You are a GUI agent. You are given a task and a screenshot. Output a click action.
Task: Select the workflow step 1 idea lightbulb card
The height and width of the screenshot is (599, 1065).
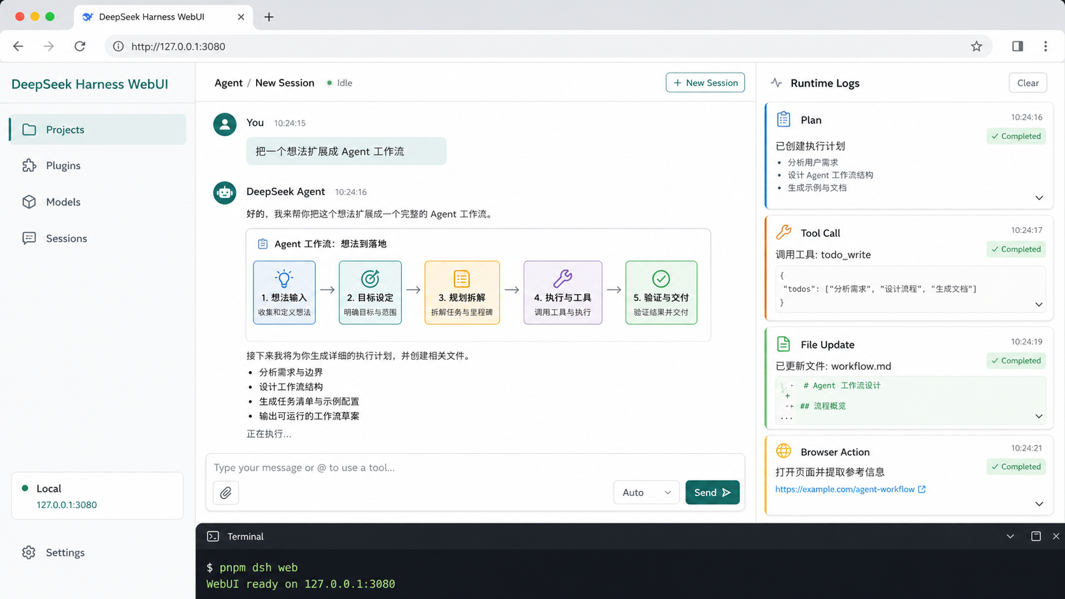tap(284, 293)
